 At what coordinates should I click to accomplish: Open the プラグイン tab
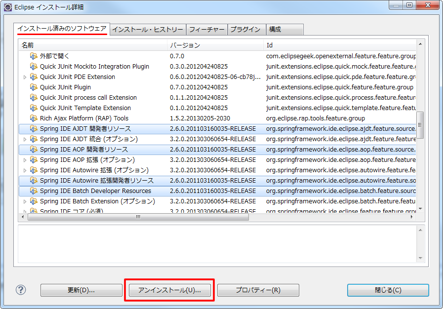pos(245,30)
